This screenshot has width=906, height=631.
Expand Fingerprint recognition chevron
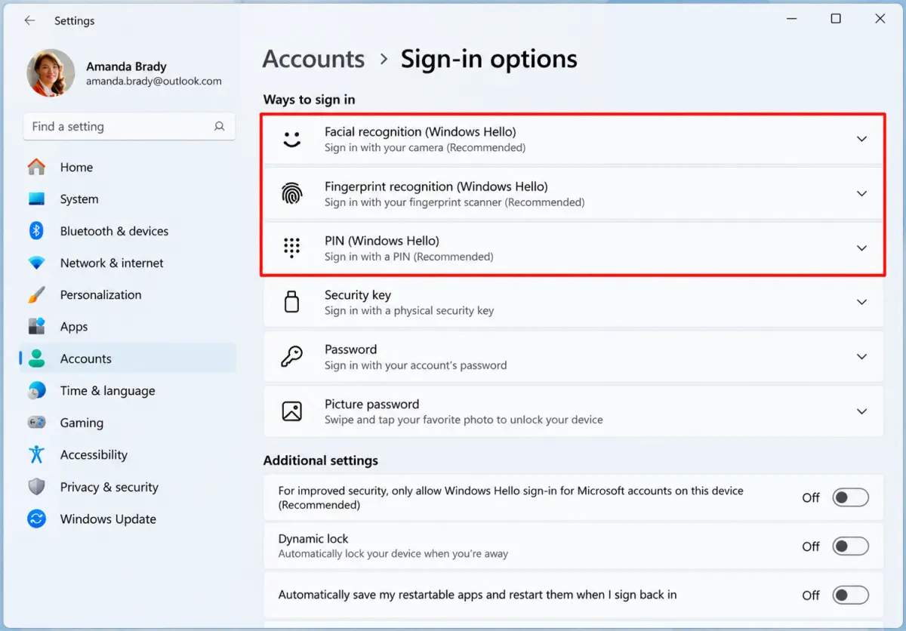coord(861,194)
